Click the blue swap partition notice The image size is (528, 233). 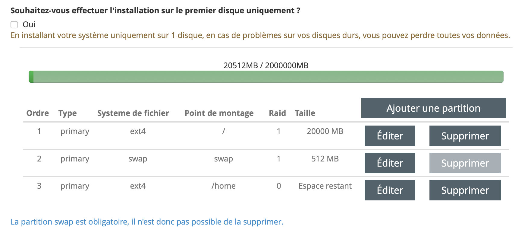[x=147, y=222]
